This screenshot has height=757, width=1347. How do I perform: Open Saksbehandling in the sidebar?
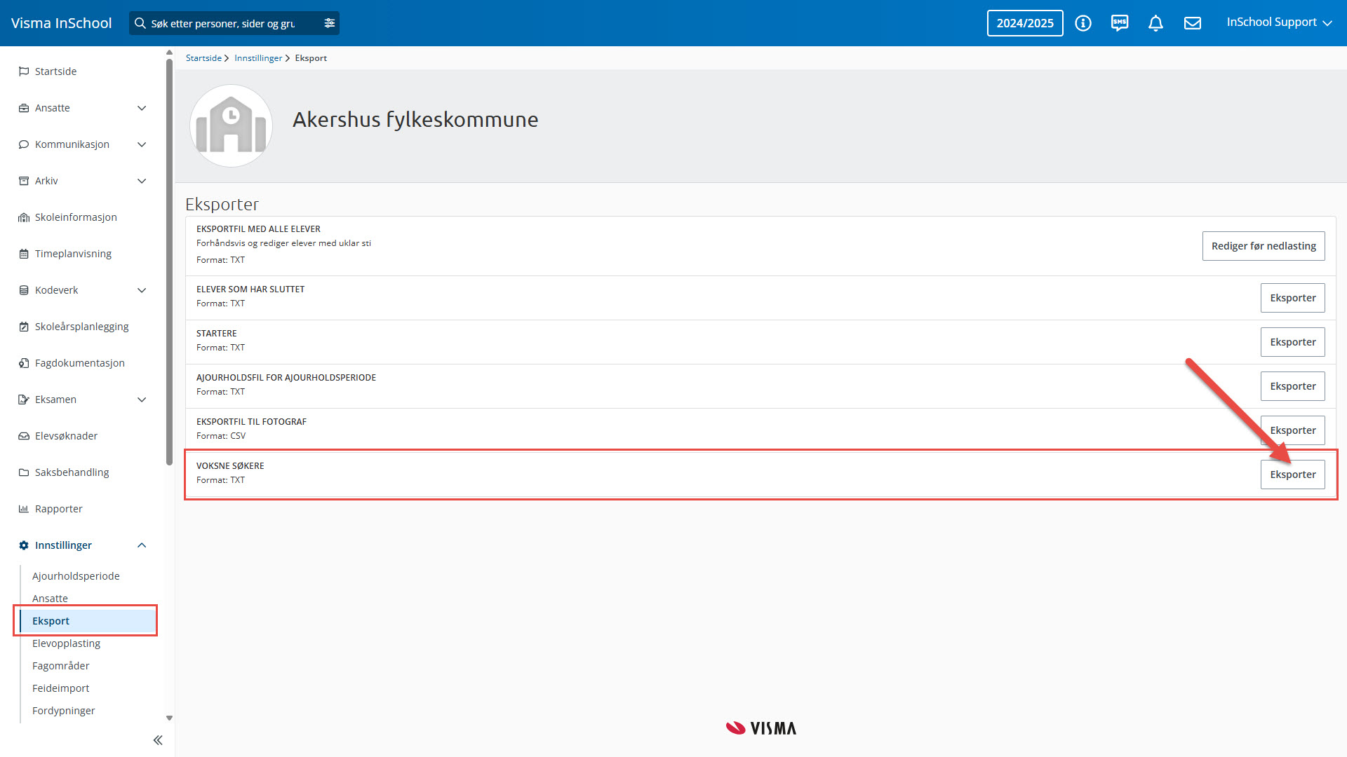click(72, 472)
